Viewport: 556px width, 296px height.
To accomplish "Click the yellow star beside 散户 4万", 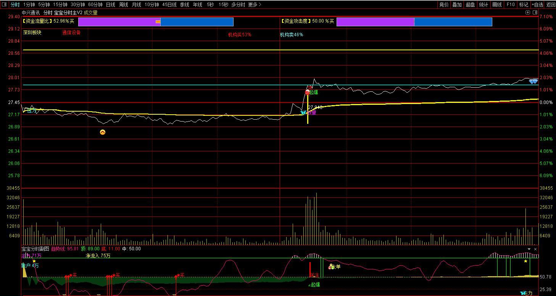I will (34, 261).
